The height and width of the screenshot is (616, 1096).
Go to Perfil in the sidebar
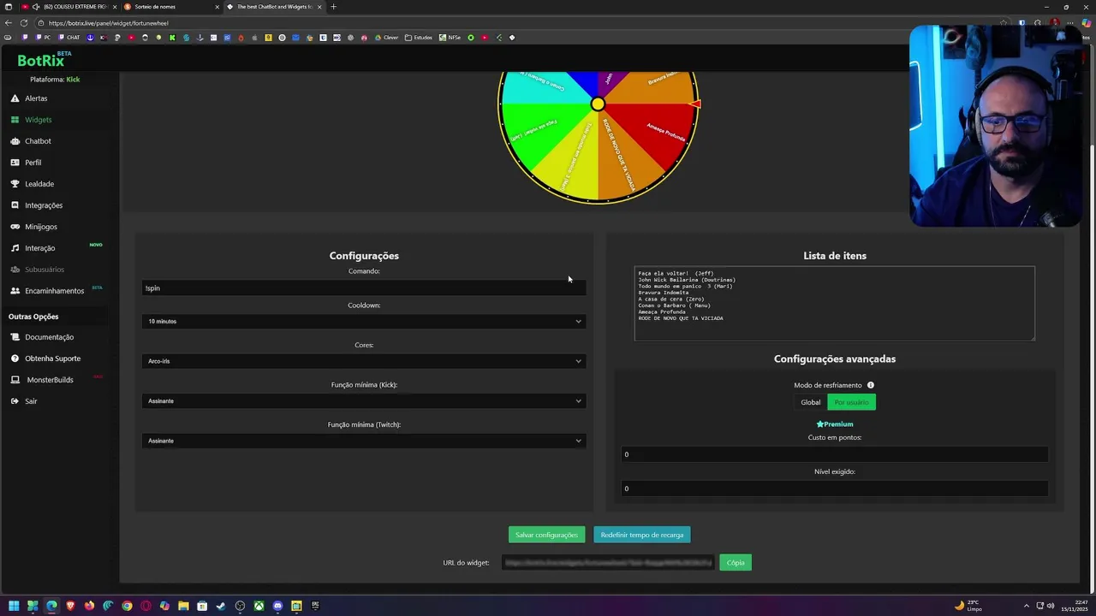point(33,163)
